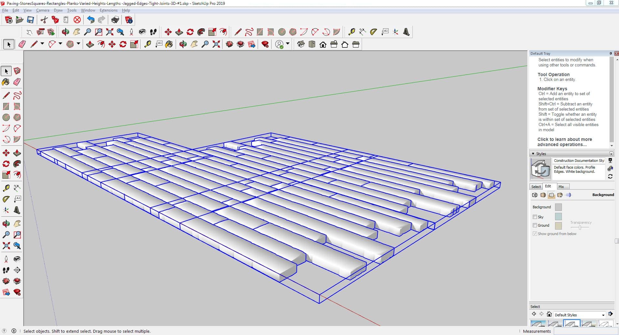Click the Select tab in Styles
619x335 pixels.
pyautogui.click(x=536, y=187)
